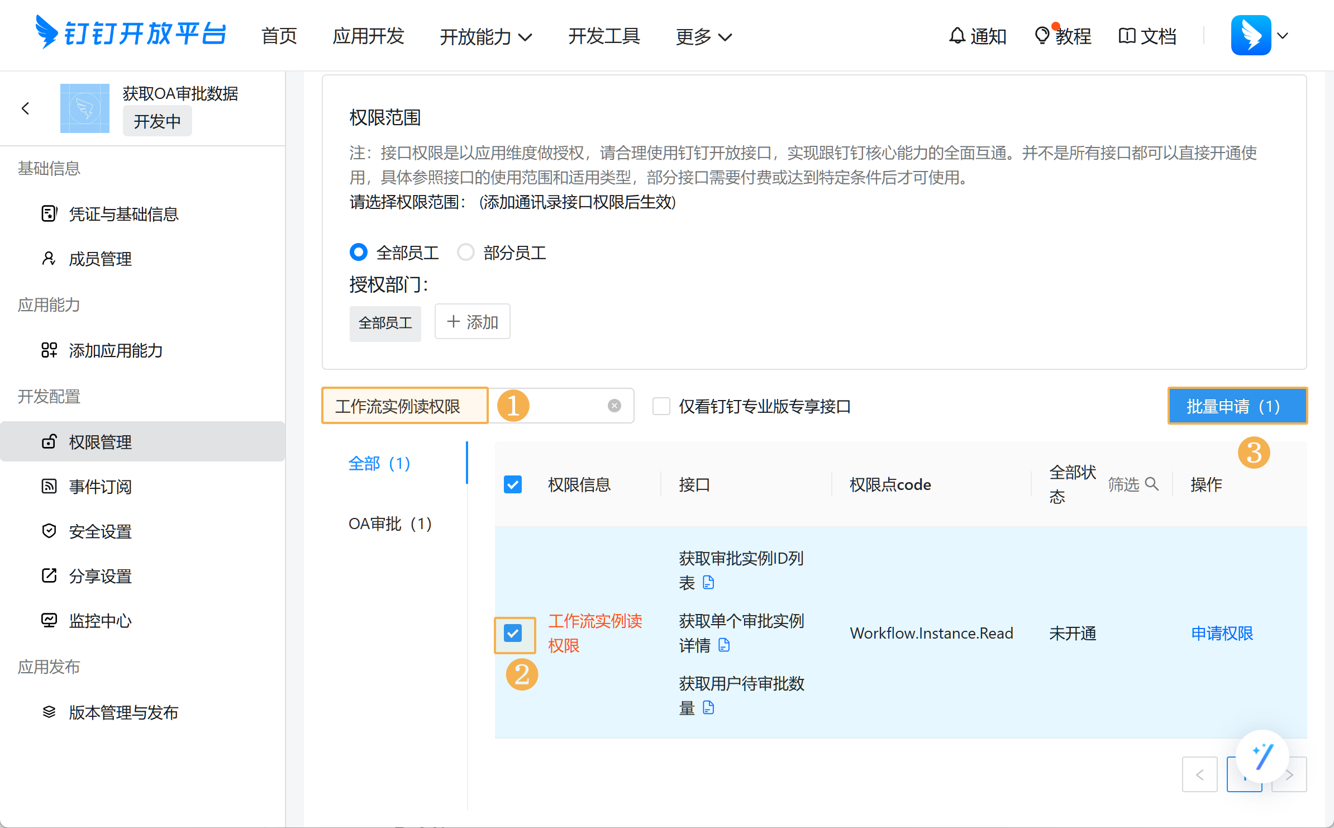Click the filter search icon in status column
Image resolution: width=1334 pixels, height=828 pixels.
coord(1151,484)
